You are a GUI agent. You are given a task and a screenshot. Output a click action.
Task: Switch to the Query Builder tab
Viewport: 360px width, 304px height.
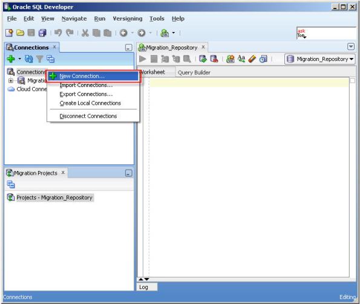pyautogui.click(x=194, y=73)
